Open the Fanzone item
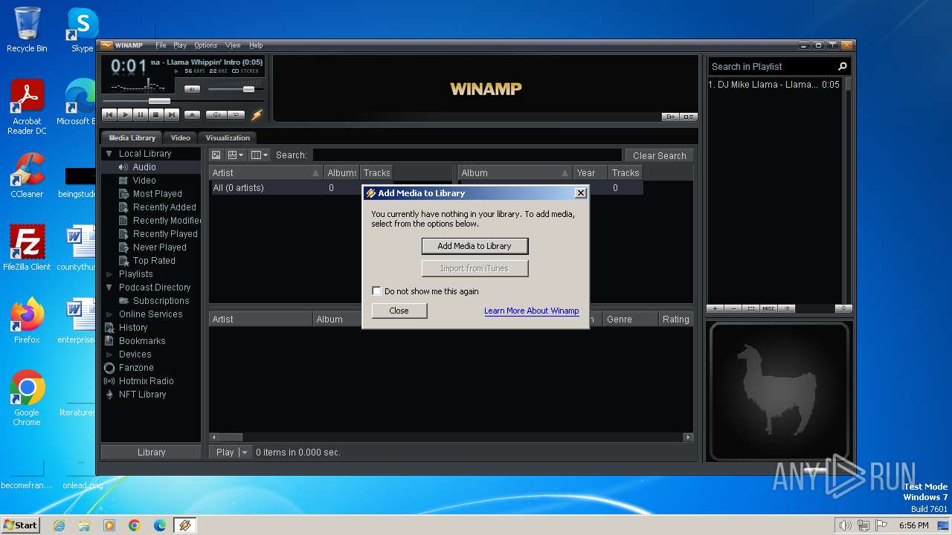The height and width of the screenshot is (535, 952). 136,368
